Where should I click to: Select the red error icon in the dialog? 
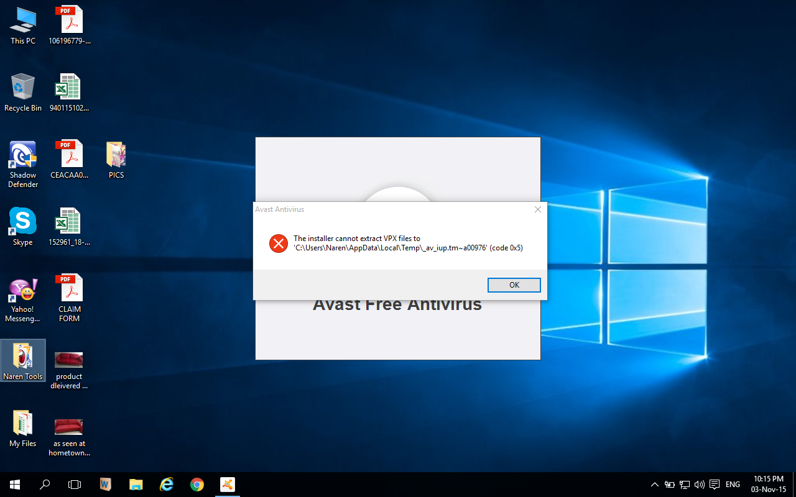[x=278, y=243]
